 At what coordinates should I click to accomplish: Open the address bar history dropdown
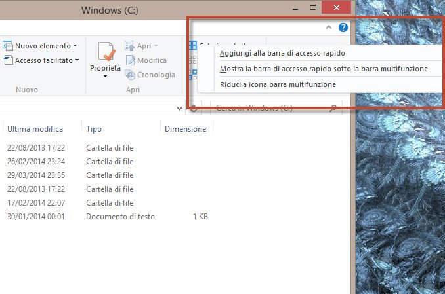[x=180, y=107]
